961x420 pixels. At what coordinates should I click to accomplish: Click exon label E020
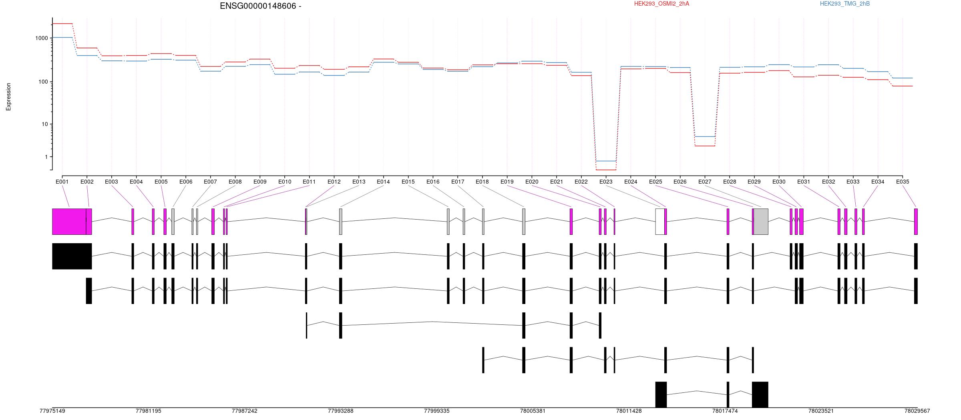[x=532, y=182]
